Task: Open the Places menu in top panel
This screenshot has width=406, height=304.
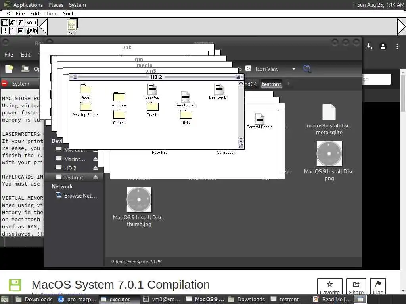Action: tap(56, 5)
